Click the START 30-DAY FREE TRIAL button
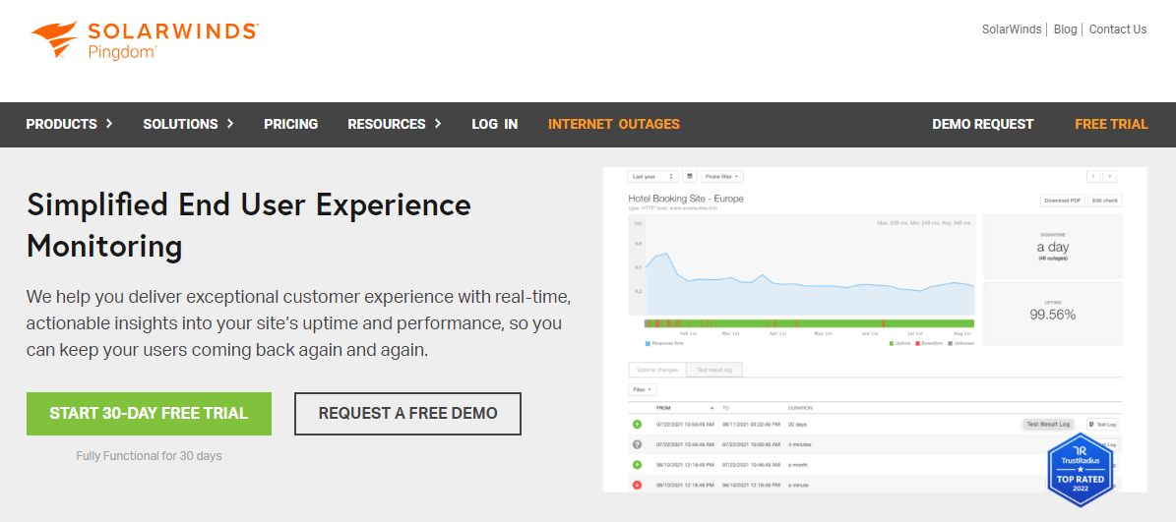 [x=149, y=414]
